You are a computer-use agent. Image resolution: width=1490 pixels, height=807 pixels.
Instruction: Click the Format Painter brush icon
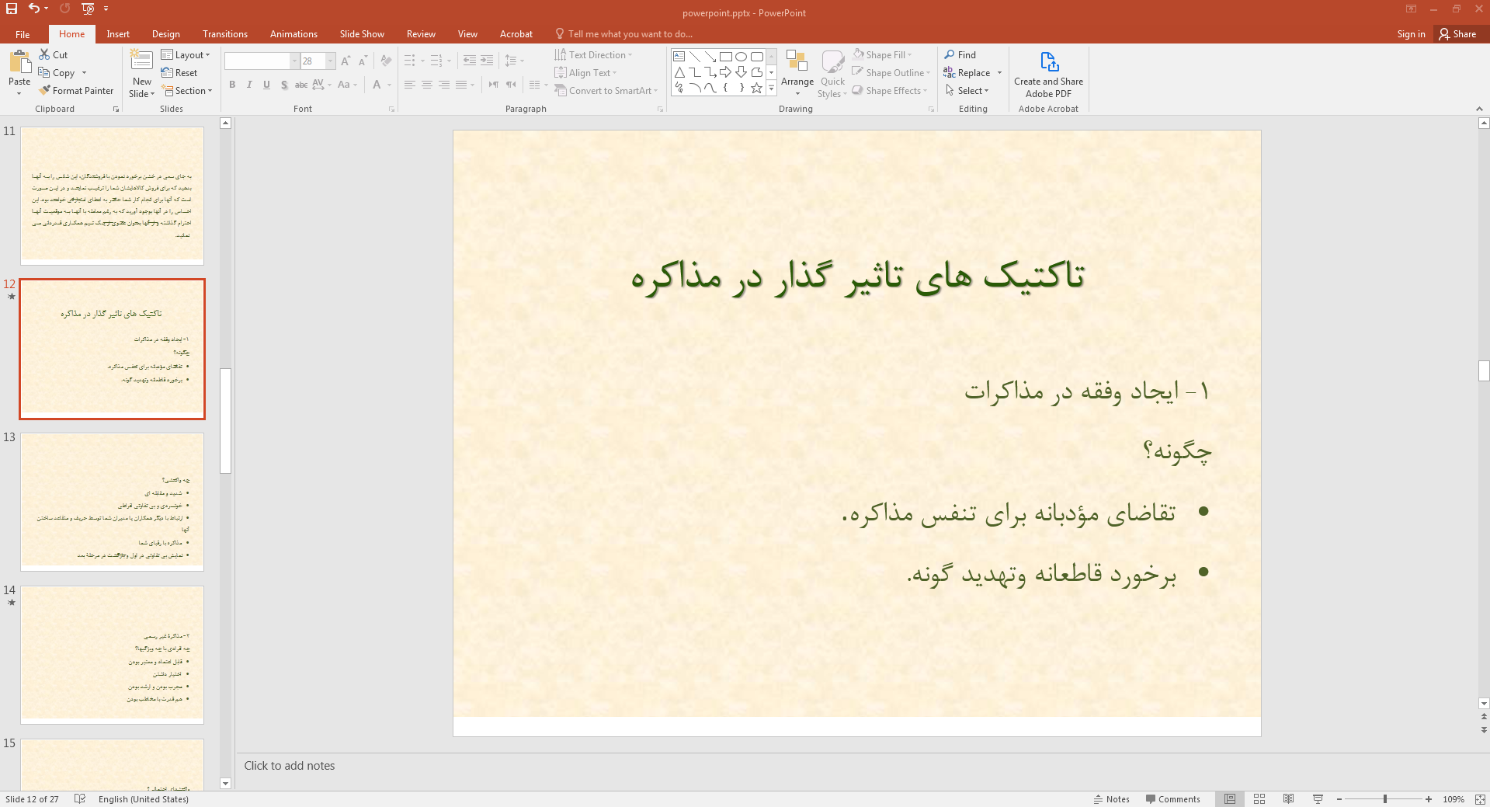(x=45, y=91)
